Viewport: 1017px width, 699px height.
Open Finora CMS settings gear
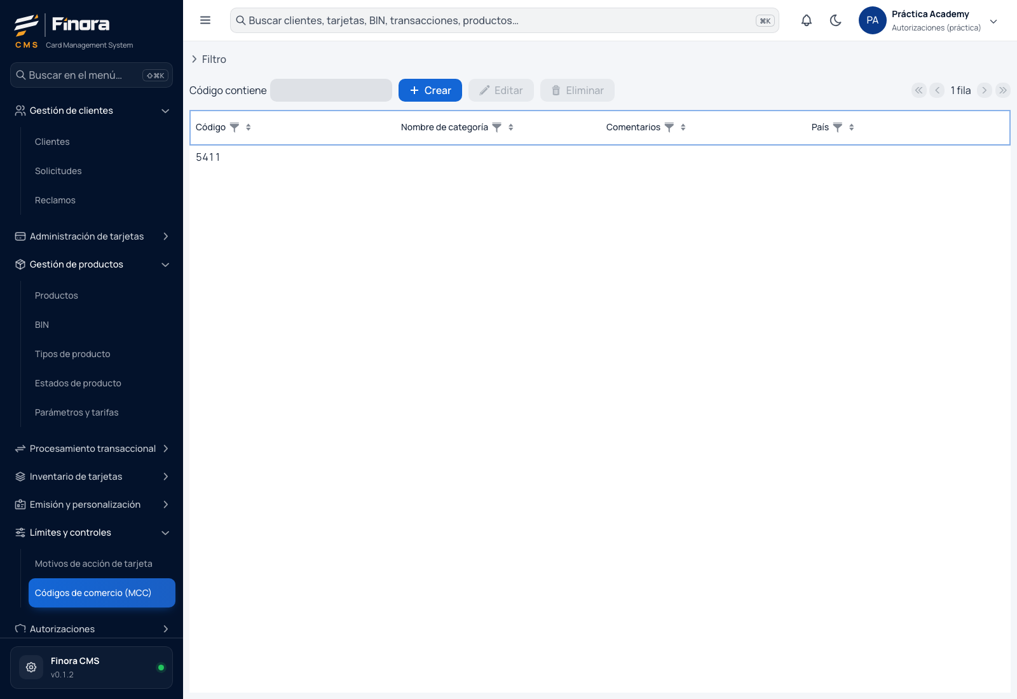[x=31, y=667]
